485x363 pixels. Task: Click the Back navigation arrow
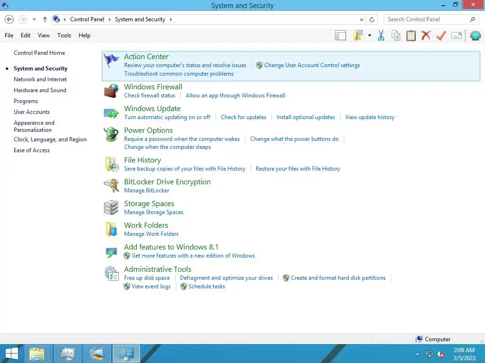click(x=9, y=19)
